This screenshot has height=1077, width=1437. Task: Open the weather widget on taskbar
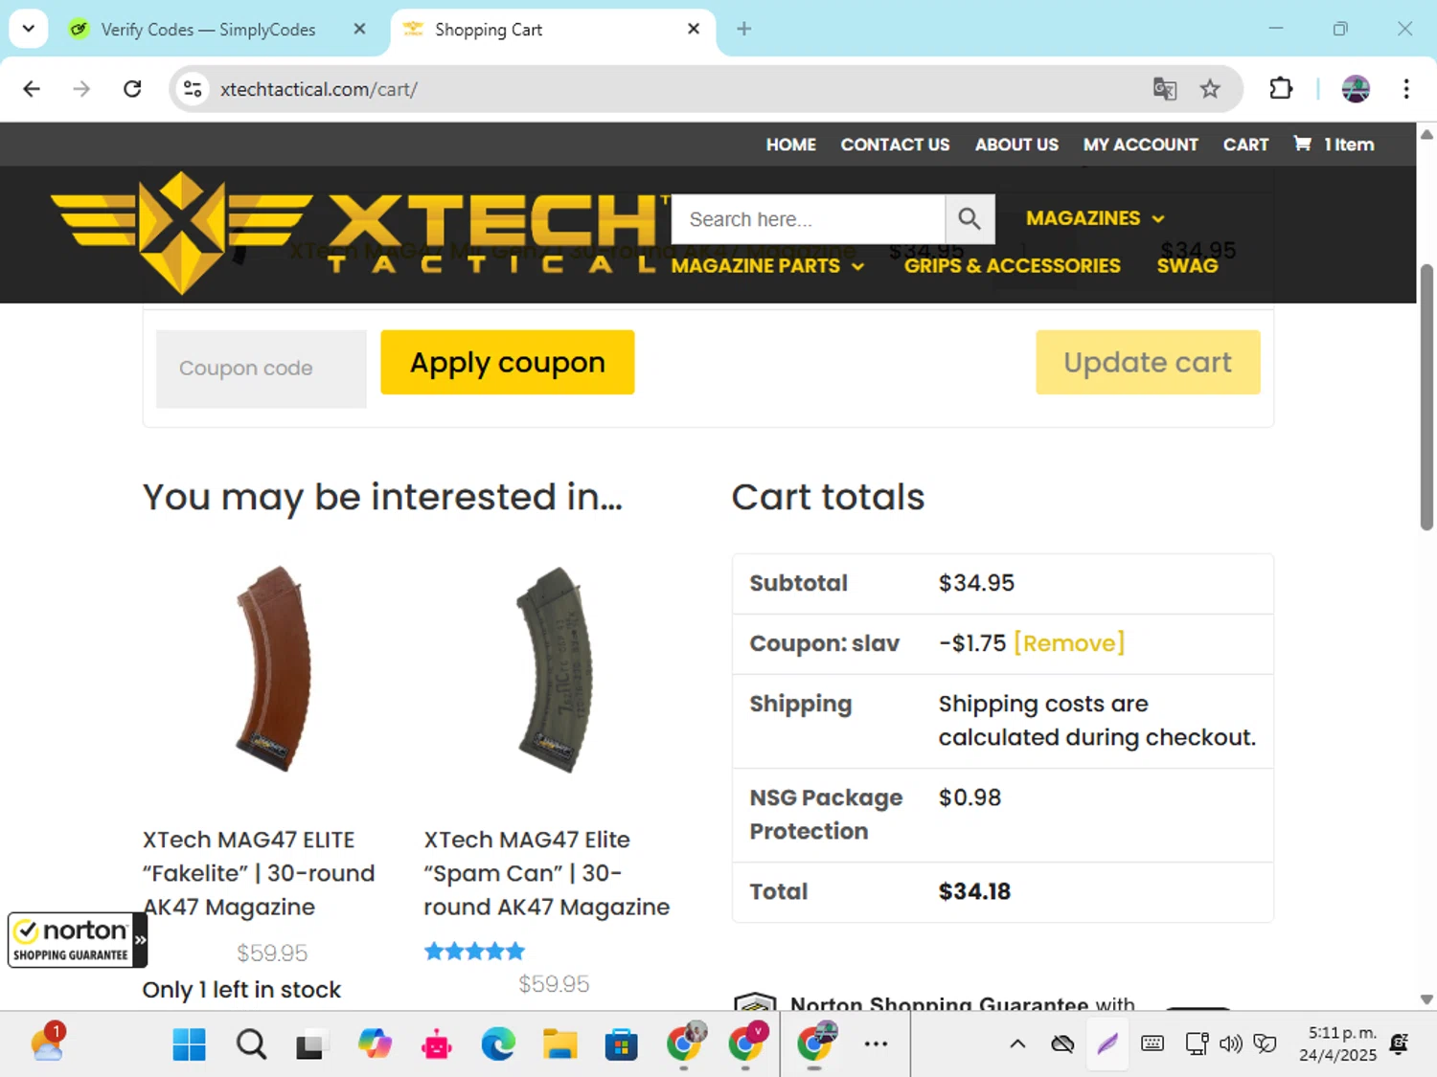coord(48,1043)
